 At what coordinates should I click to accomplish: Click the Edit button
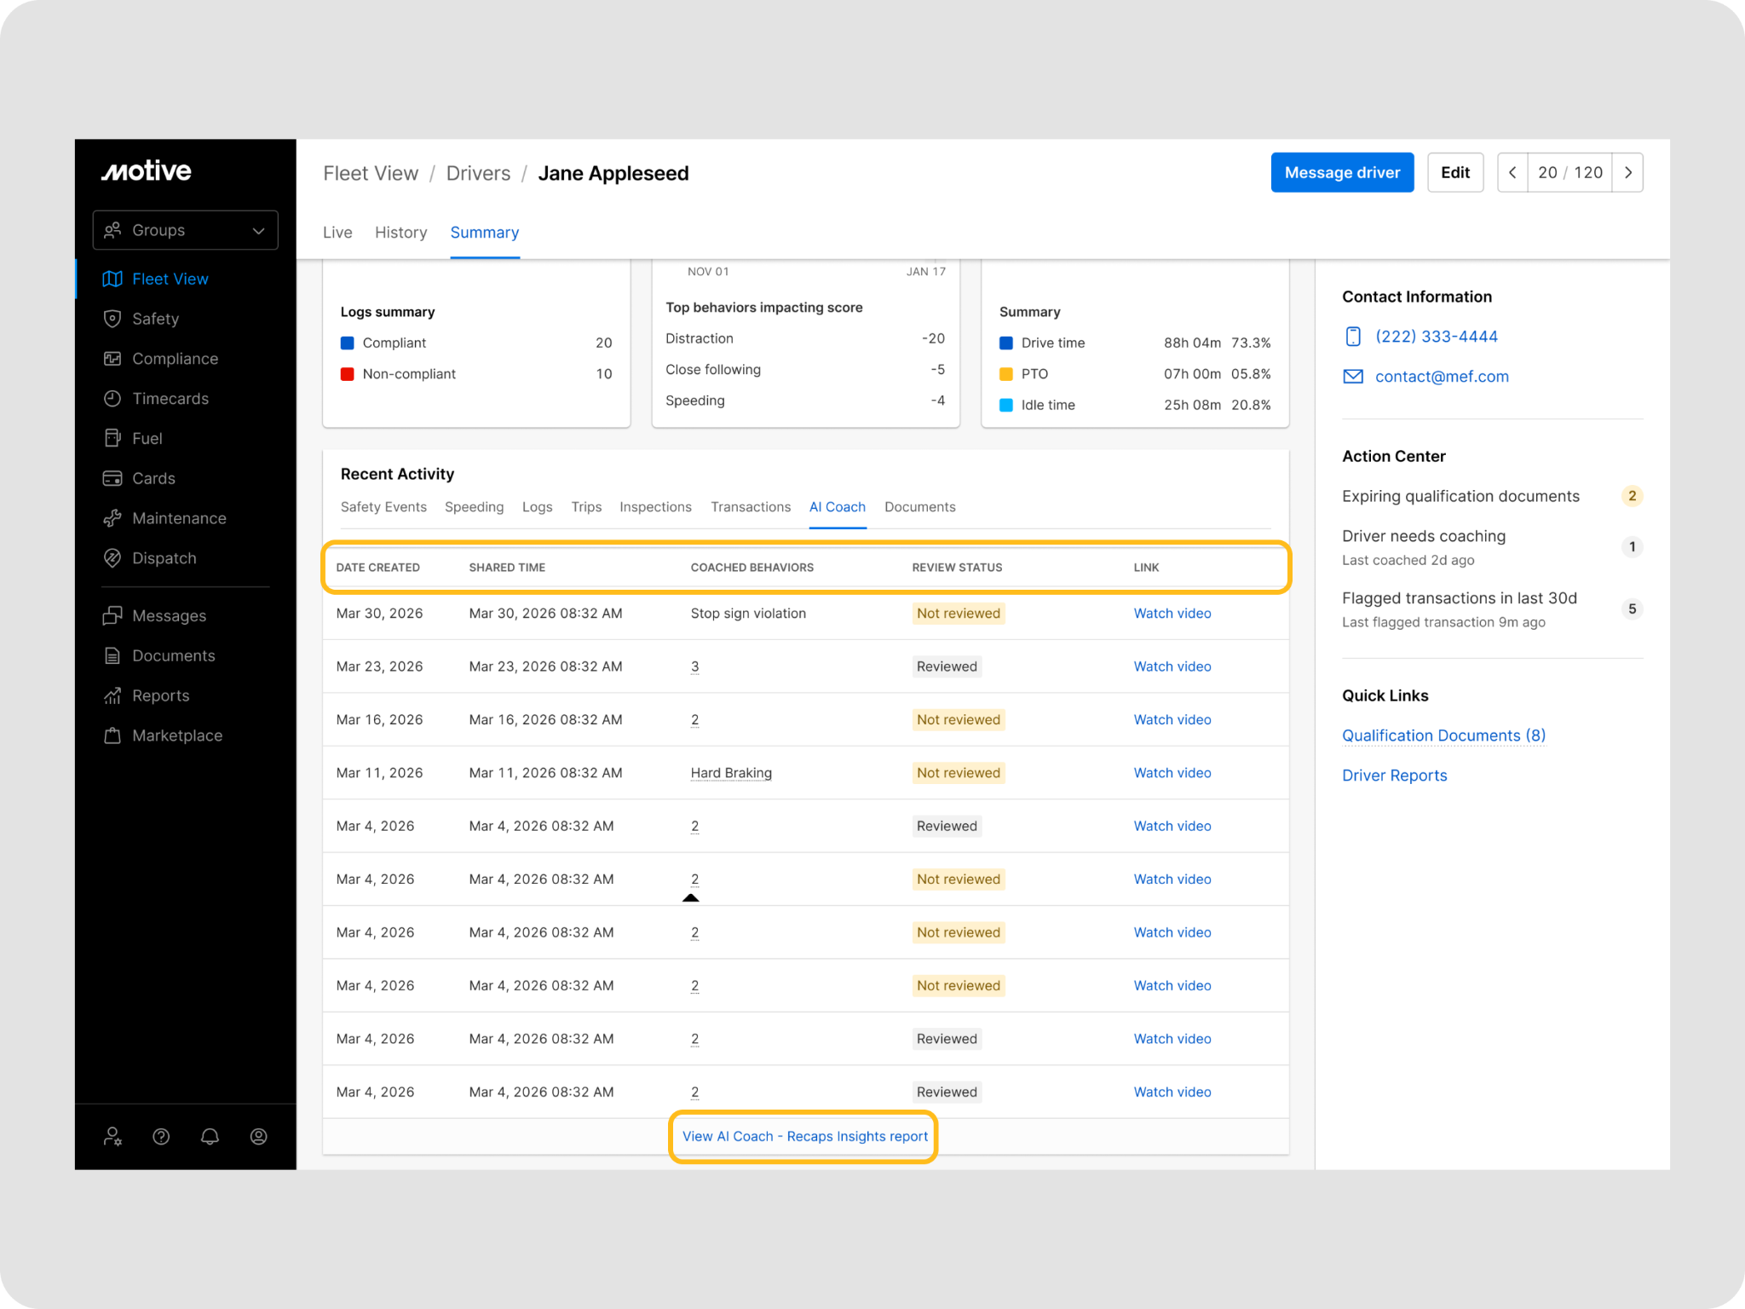coord(1455,173)
